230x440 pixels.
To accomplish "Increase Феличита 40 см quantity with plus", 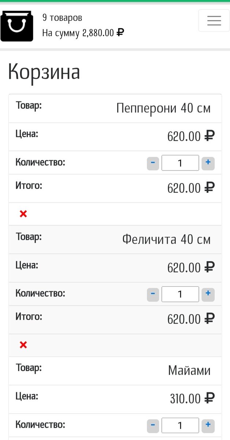I will click(x=208, y=294).
